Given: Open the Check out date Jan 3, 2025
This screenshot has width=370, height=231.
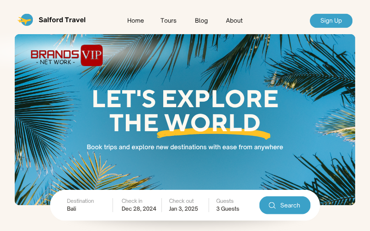Looking at the screenshot, I should click(x=183, y=205).
